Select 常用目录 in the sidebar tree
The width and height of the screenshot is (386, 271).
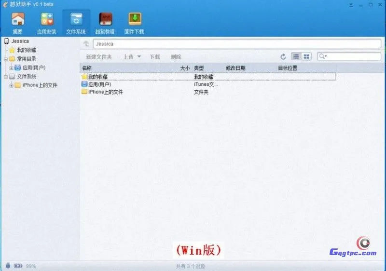tap(27, 59)
